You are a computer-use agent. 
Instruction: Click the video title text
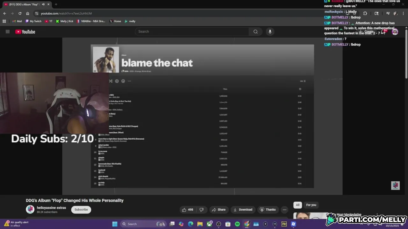tap(75, 200)
